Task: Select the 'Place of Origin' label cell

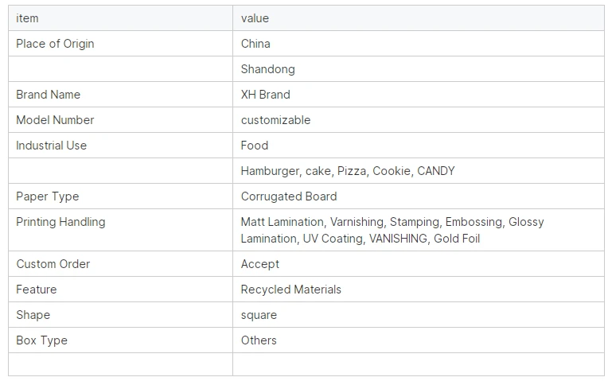Action: pyautogui.click(x=121, y=44)
